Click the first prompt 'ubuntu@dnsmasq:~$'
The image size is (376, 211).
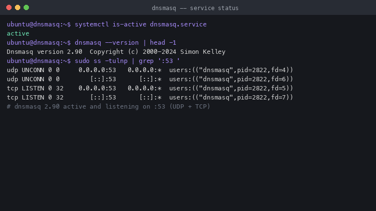(39, 25)
